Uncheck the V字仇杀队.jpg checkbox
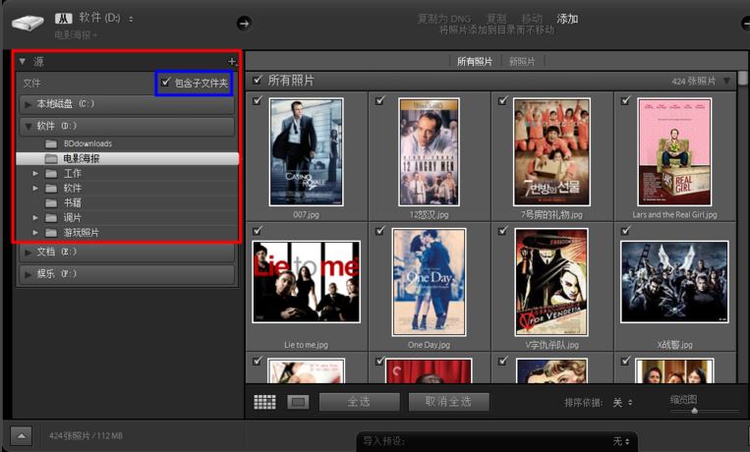The image size is (750, 452). click(502, 231)
